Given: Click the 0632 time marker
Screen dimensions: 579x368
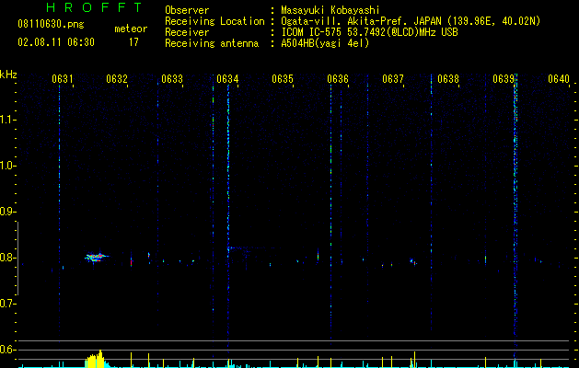Looking at the screenshot, I should point(117,79).
